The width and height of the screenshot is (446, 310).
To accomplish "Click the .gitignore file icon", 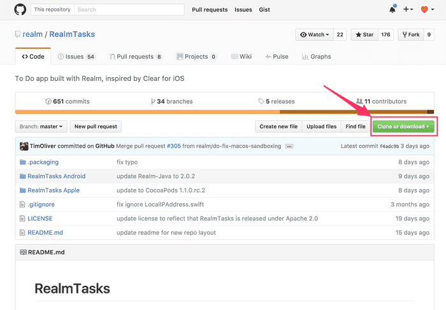I will 23,204.
